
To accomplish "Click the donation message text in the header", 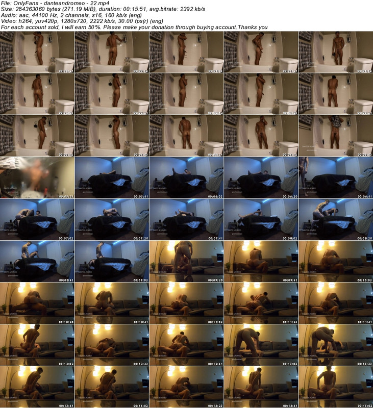I will [x=134, y=28].
